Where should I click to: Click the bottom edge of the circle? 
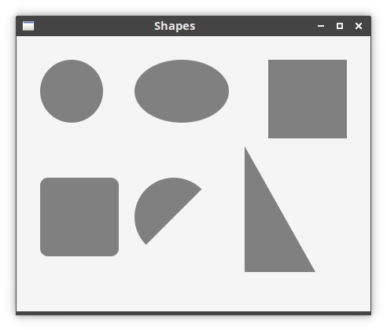tap(72, 122)
